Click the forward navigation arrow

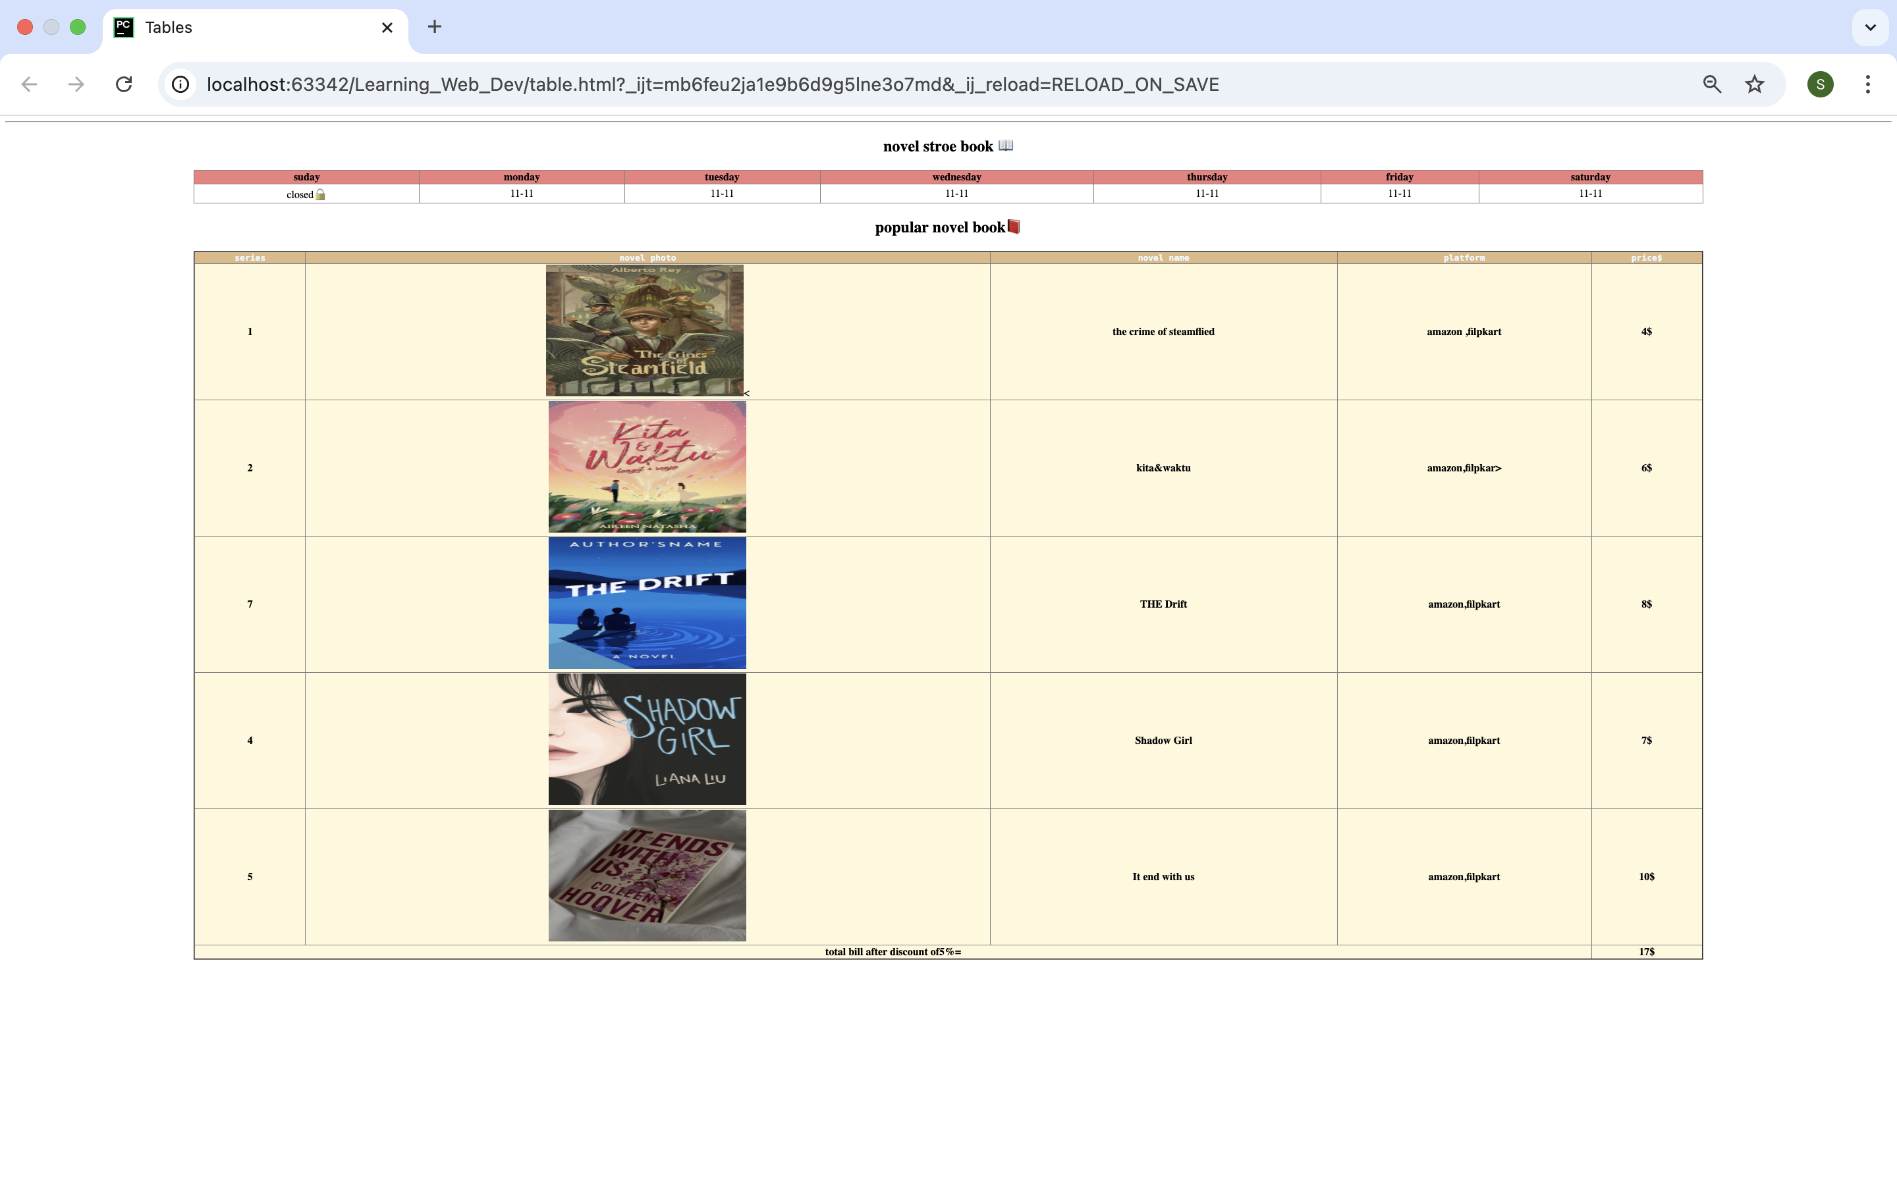[x=75, y=84]
